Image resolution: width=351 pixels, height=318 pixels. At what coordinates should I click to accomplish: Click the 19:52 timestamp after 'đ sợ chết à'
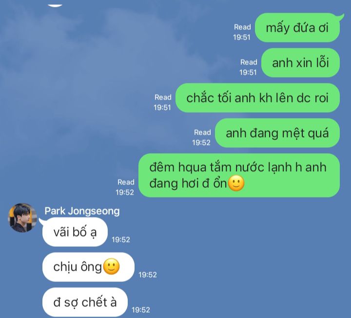[x=141, y=310]
